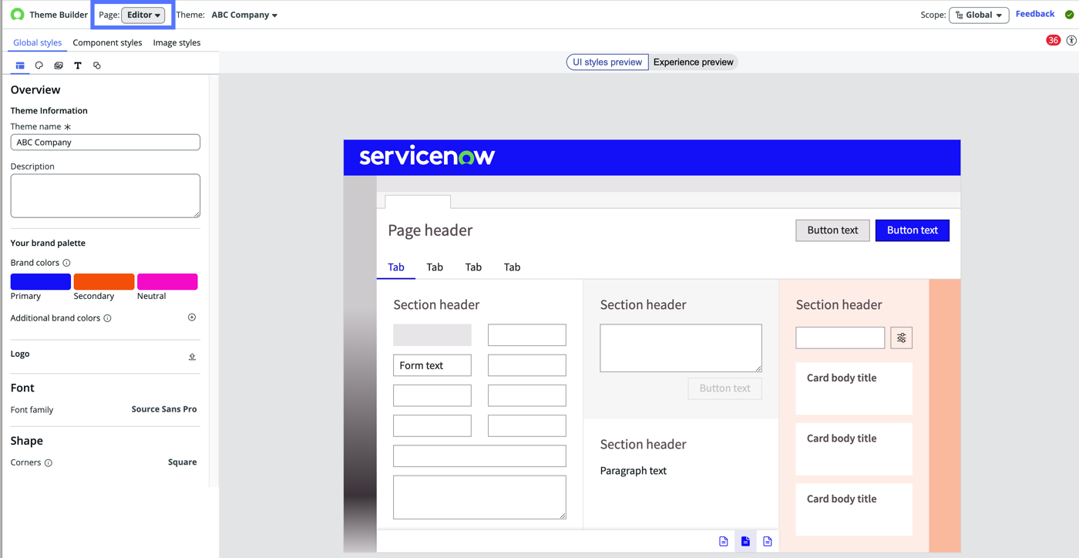Screen dimensions: 1079x558
Task: Open the red 36 issues badge
Action: (1053, 40)
